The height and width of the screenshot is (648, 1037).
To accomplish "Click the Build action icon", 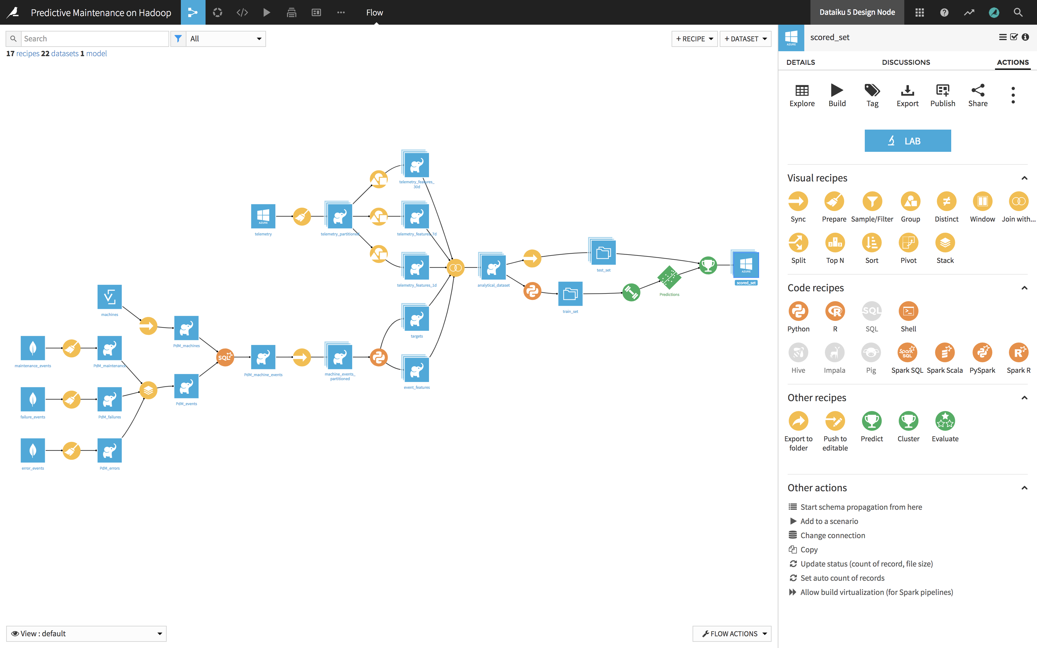I will coord(837,95).
